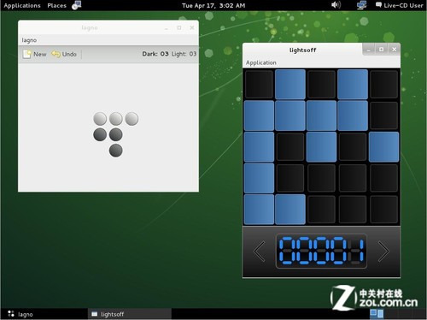
Task: Undo the last Iagno move
Action: (x=64, y=54)
